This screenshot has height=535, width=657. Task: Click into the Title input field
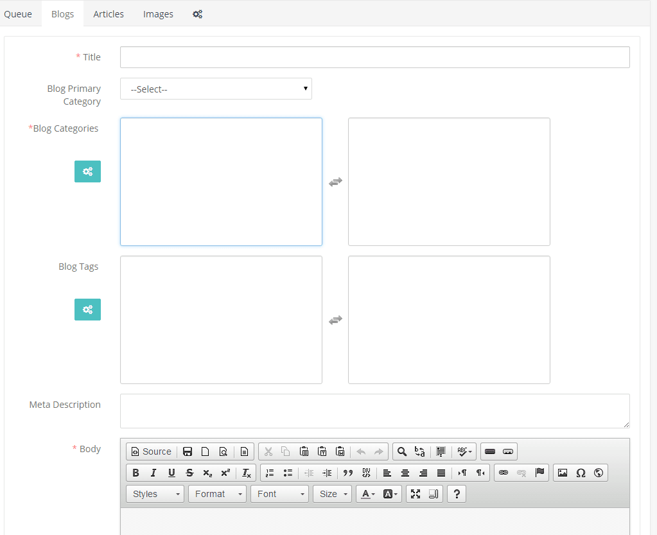coord(374,57)
